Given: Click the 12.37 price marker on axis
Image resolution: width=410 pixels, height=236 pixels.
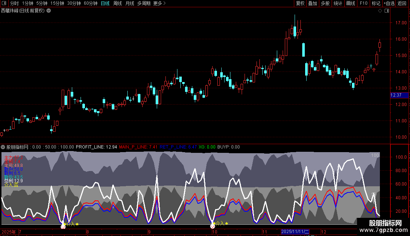Looking at the screenshot, I should 399,95.
